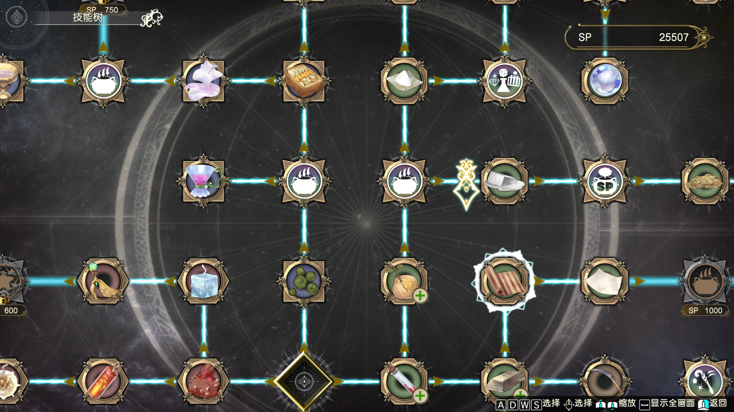Click the green herb balls node
The height and width of the screenshot is (412, 734).
click(304, 281)
